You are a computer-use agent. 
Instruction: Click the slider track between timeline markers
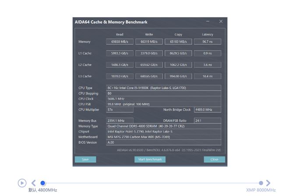[152, 183]
